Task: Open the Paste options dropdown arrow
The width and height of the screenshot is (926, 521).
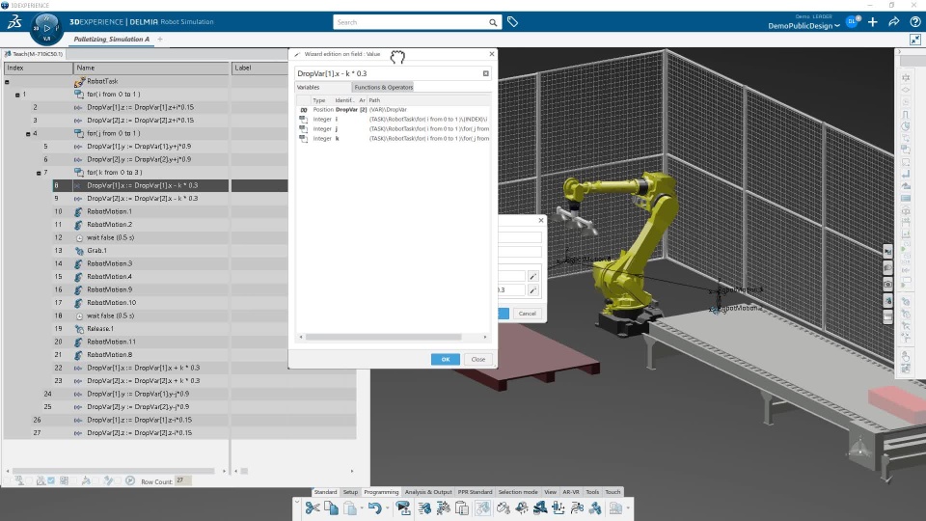Action: (362, 508)
